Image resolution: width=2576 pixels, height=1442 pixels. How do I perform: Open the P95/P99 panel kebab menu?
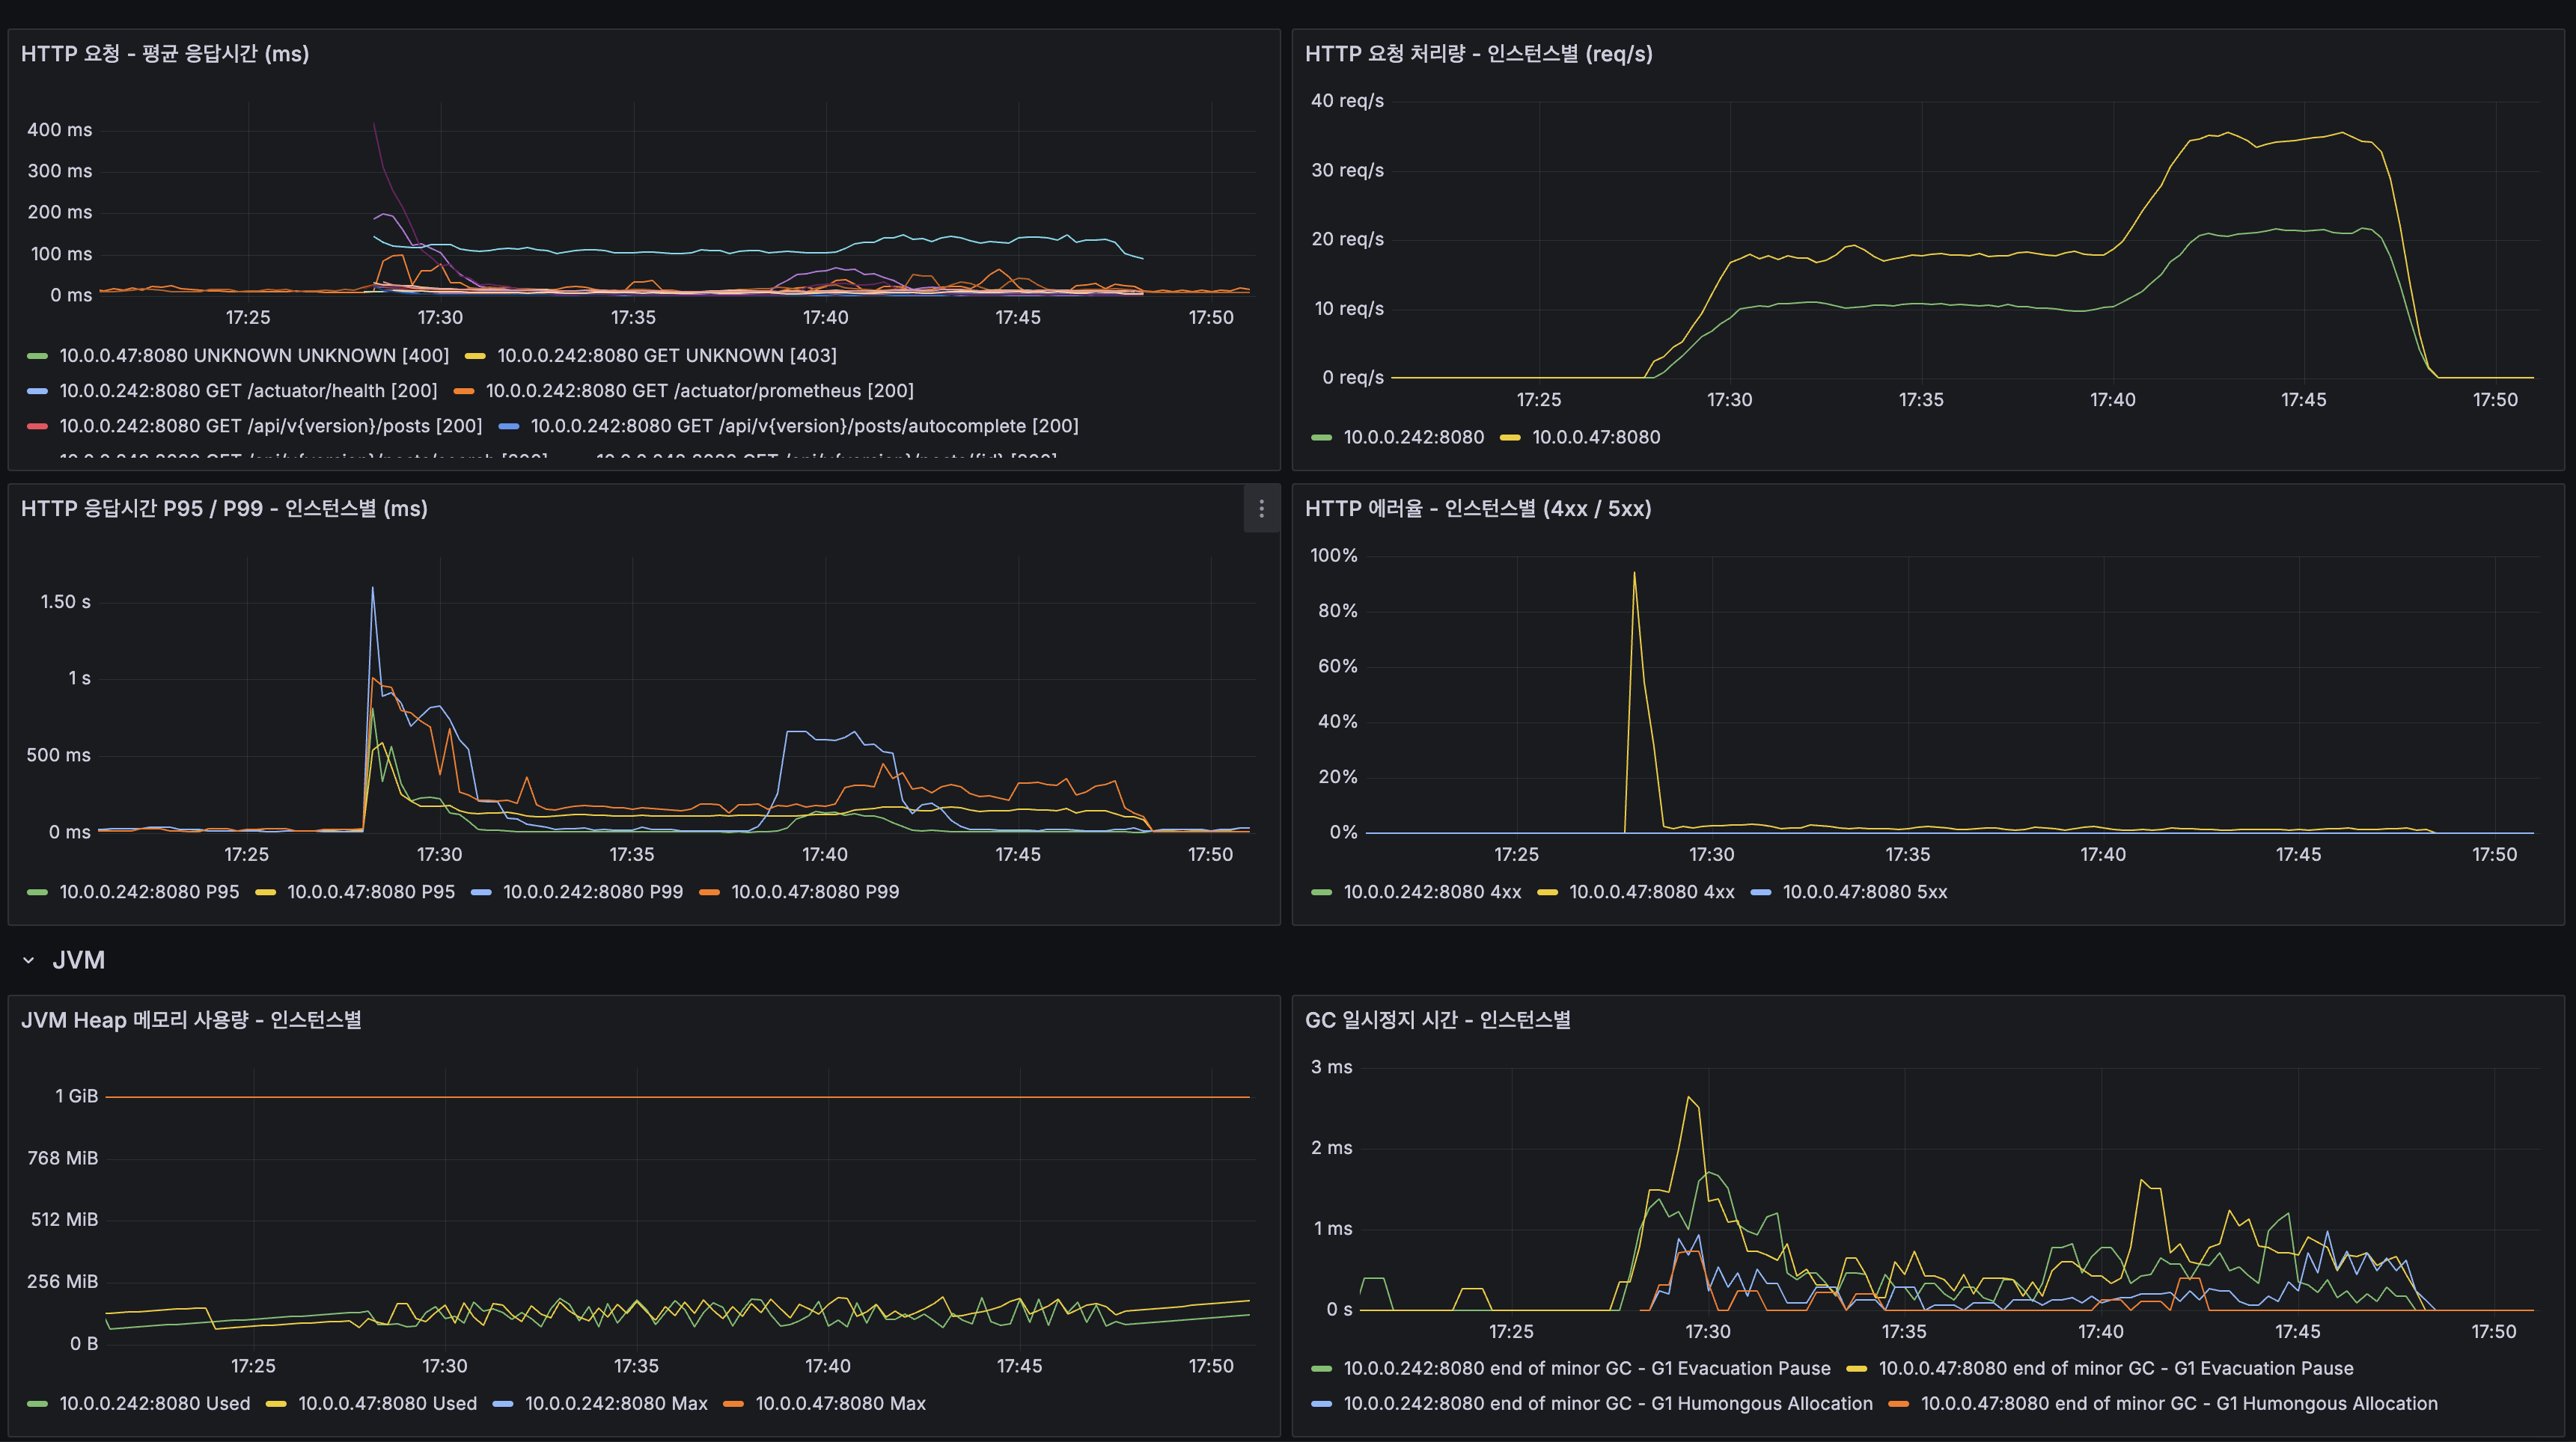coord(1262,509)
